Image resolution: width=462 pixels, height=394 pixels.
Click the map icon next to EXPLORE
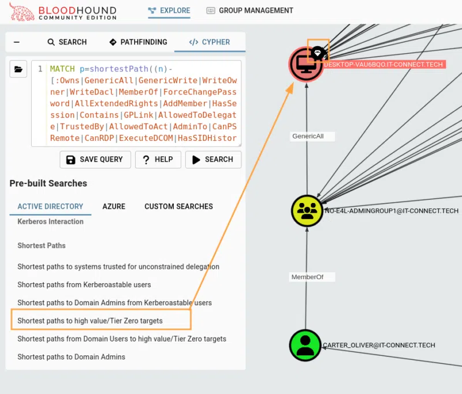(x=151, y=10)
